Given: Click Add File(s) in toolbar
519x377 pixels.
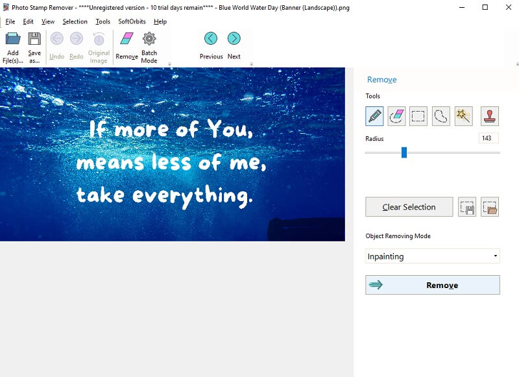Looking at the screenshot, I should tap(12, 47).
